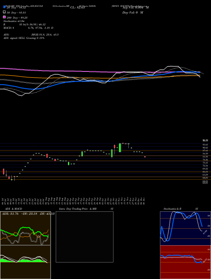Screen dimensions: 211x279
Task: Select the MACD values line
Action: point(28,28)
